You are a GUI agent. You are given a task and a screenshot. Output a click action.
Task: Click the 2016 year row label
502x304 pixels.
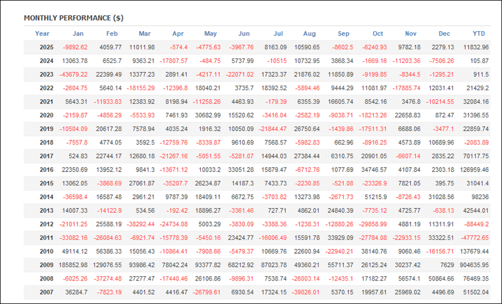[47, 169]
